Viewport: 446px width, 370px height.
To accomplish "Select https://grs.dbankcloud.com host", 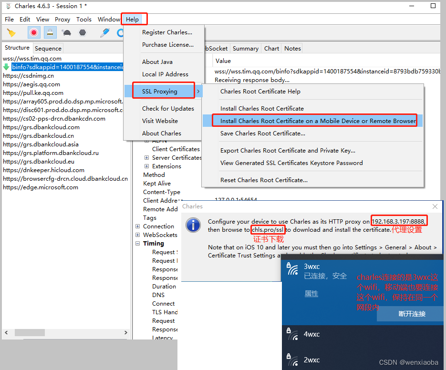I will click(41, 127).
